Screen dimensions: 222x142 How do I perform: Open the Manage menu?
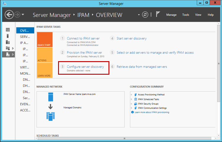point(171,15)
